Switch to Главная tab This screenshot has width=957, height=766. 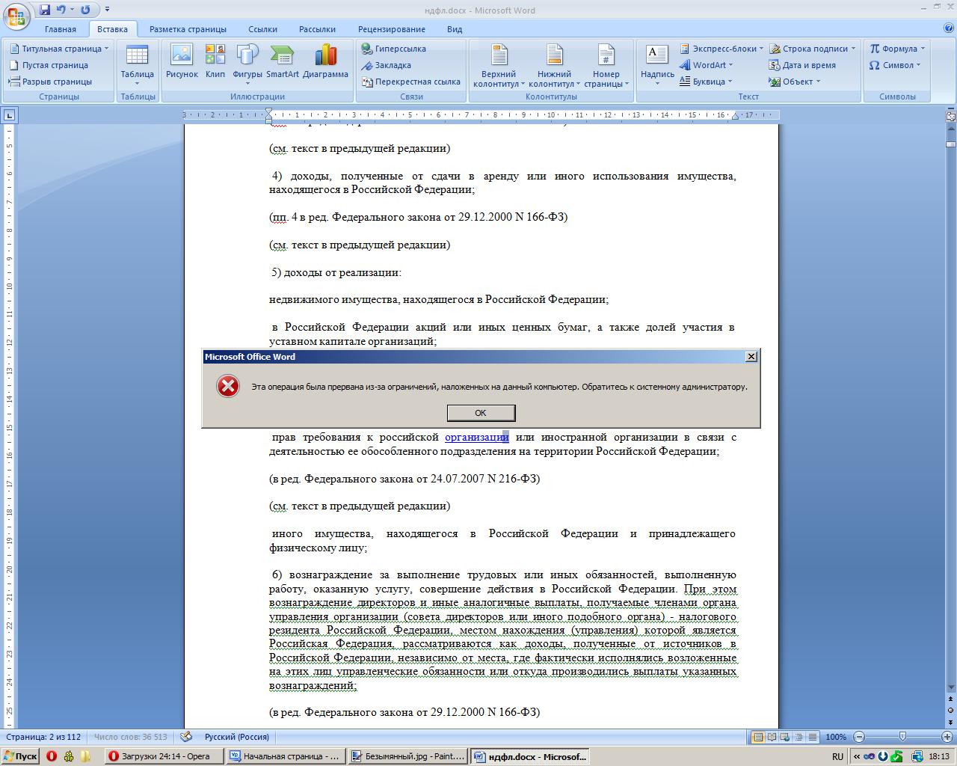pyautogui.click(x=61, y=29)
